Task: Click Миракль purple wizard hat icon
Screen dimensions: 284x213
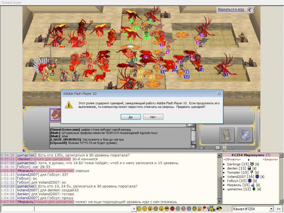Action: tap(253, 185)
